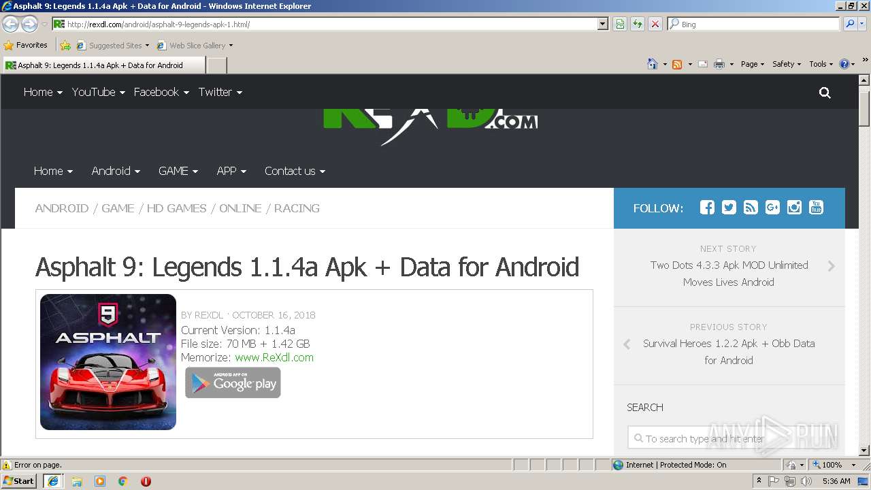Expand the top bar Facebook menu
871x490 pixels.
click(161, 92)
